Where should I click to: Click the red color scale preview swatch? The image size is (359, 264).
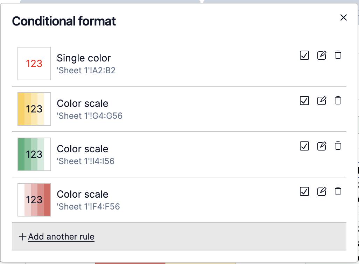click(34, 200)
